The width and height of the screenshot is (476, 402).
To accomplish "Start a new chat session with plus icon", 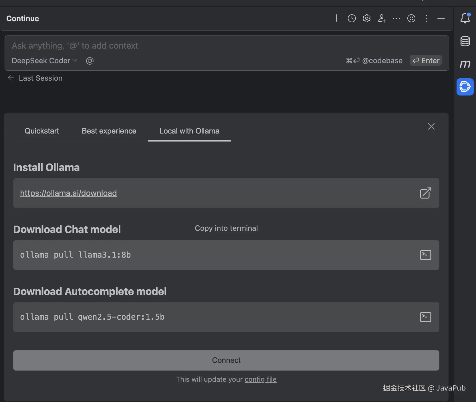I will pos(336,18).
